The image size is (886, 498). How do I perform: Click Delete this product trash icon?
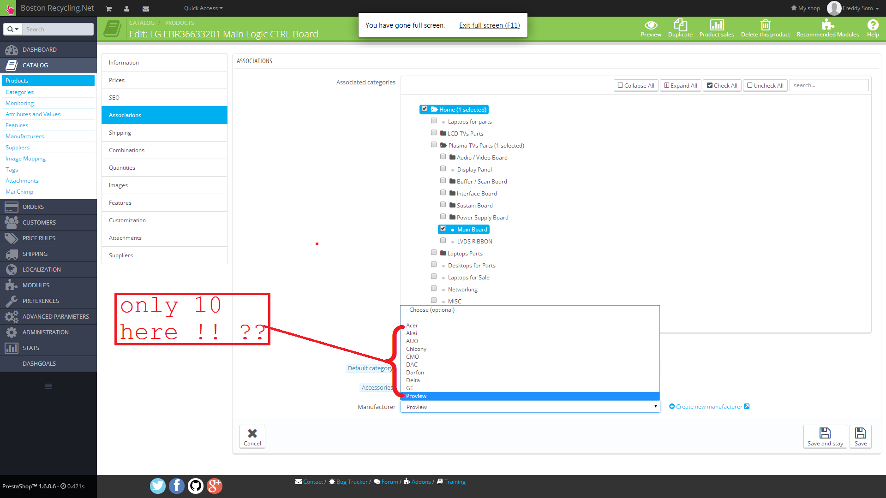(765, 25)
